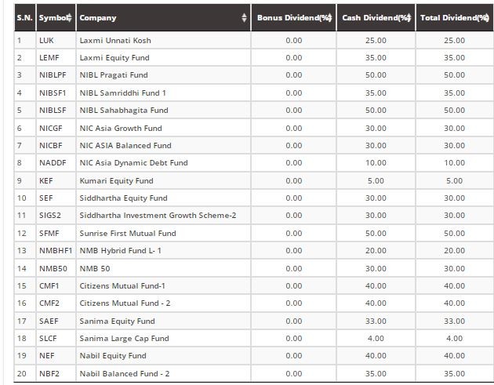Image resolution: width=494 pixels, height=385 pixels.
Task: Select company name NIC Asia Dynamic Debt Fund
Action: (x=133, y=163)
